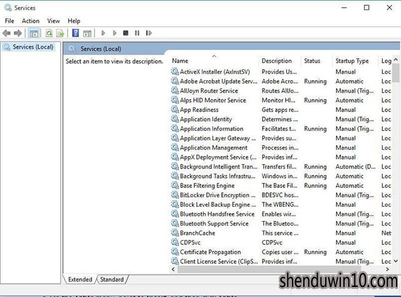Open the File menu
The width and height of the screenshot is (401, 297).
point(9,21)
